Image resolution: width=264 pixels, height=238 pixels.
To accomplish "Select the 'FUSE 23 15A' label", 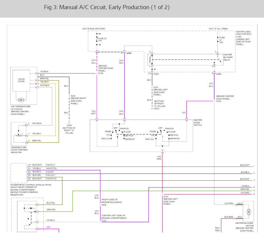I will click(x=102, y=39).
